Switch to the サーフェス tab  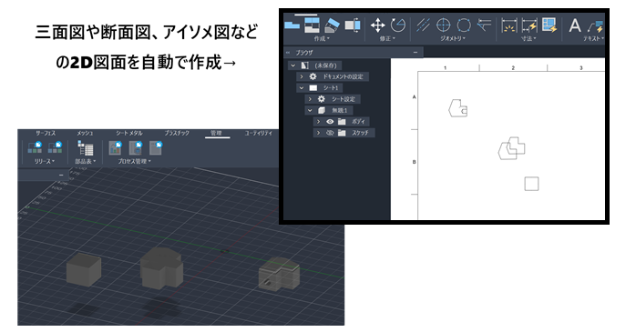46,133
